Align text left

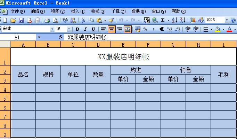(x=104, y=29)
